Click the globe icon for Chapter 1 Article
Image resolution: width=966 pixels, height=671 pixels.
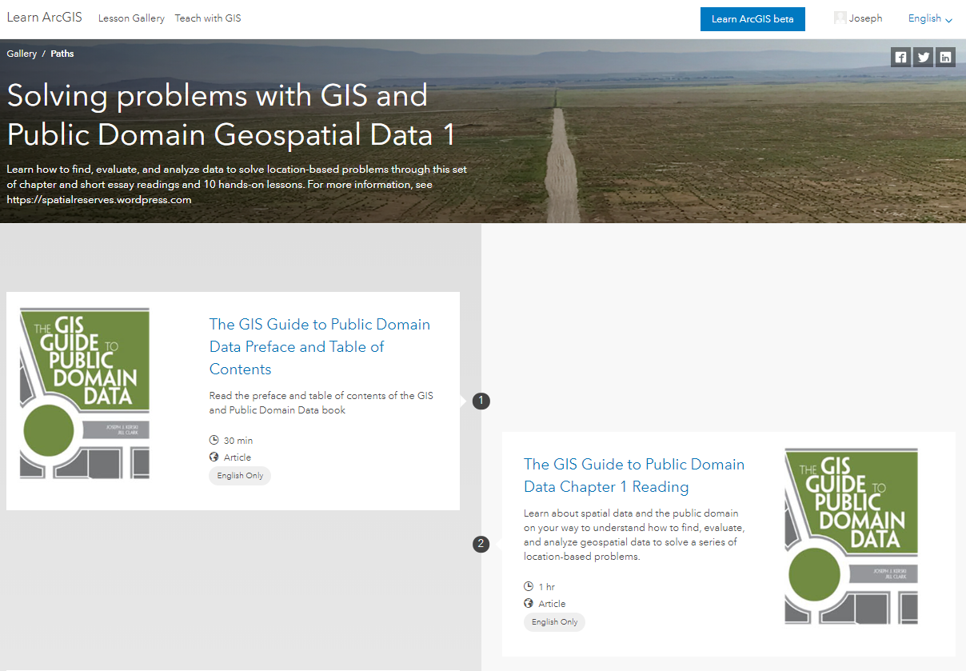[x=529, y=603]
